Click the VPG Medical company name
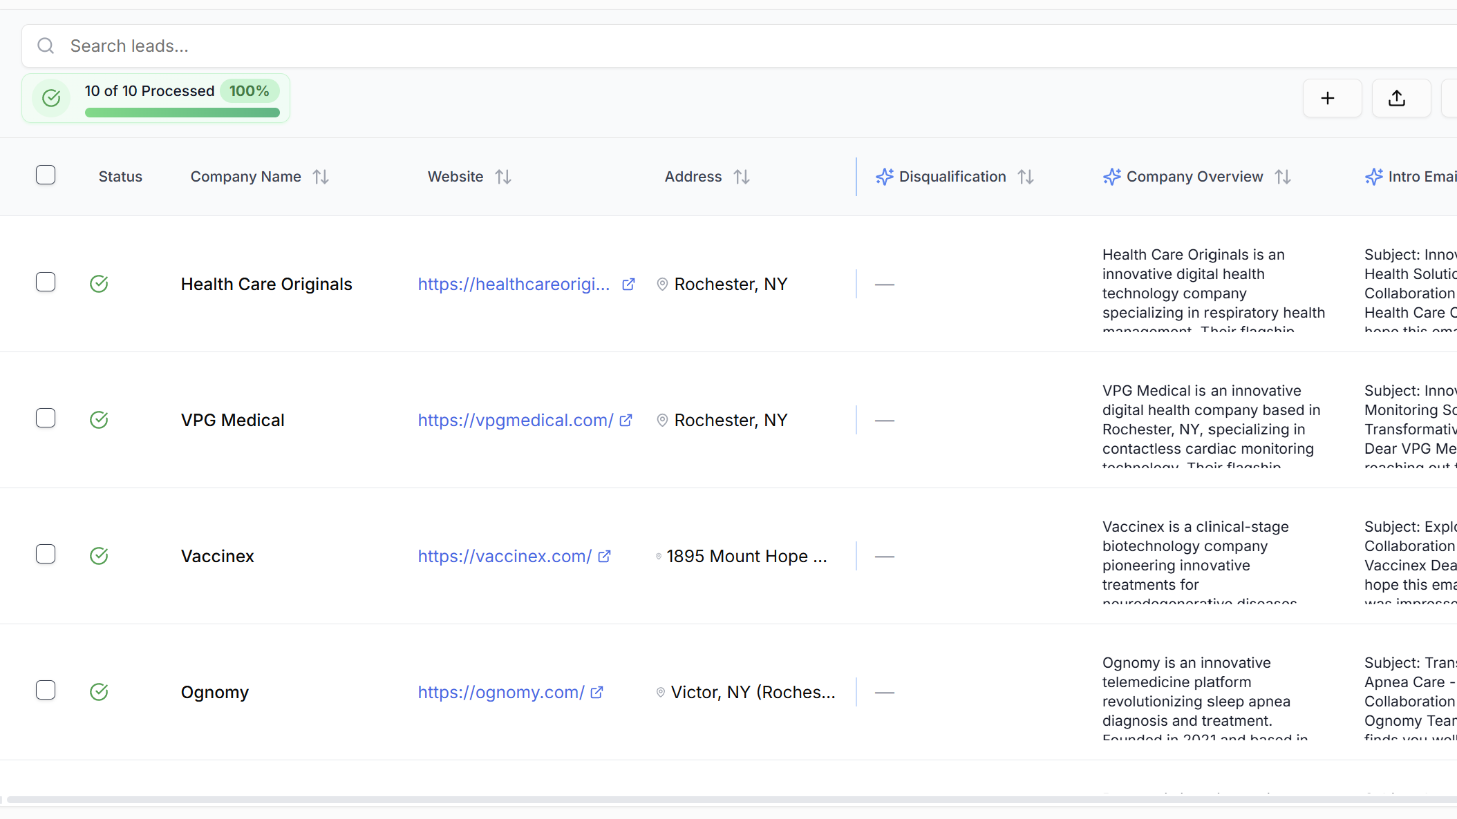Viewport: 1457px width, 819px height. 233,420
